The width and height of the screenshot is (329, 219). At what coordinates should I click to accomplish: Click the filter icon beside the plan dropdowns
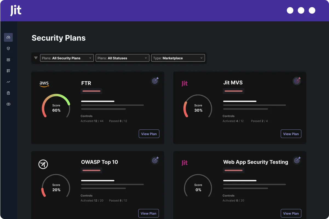36,58
